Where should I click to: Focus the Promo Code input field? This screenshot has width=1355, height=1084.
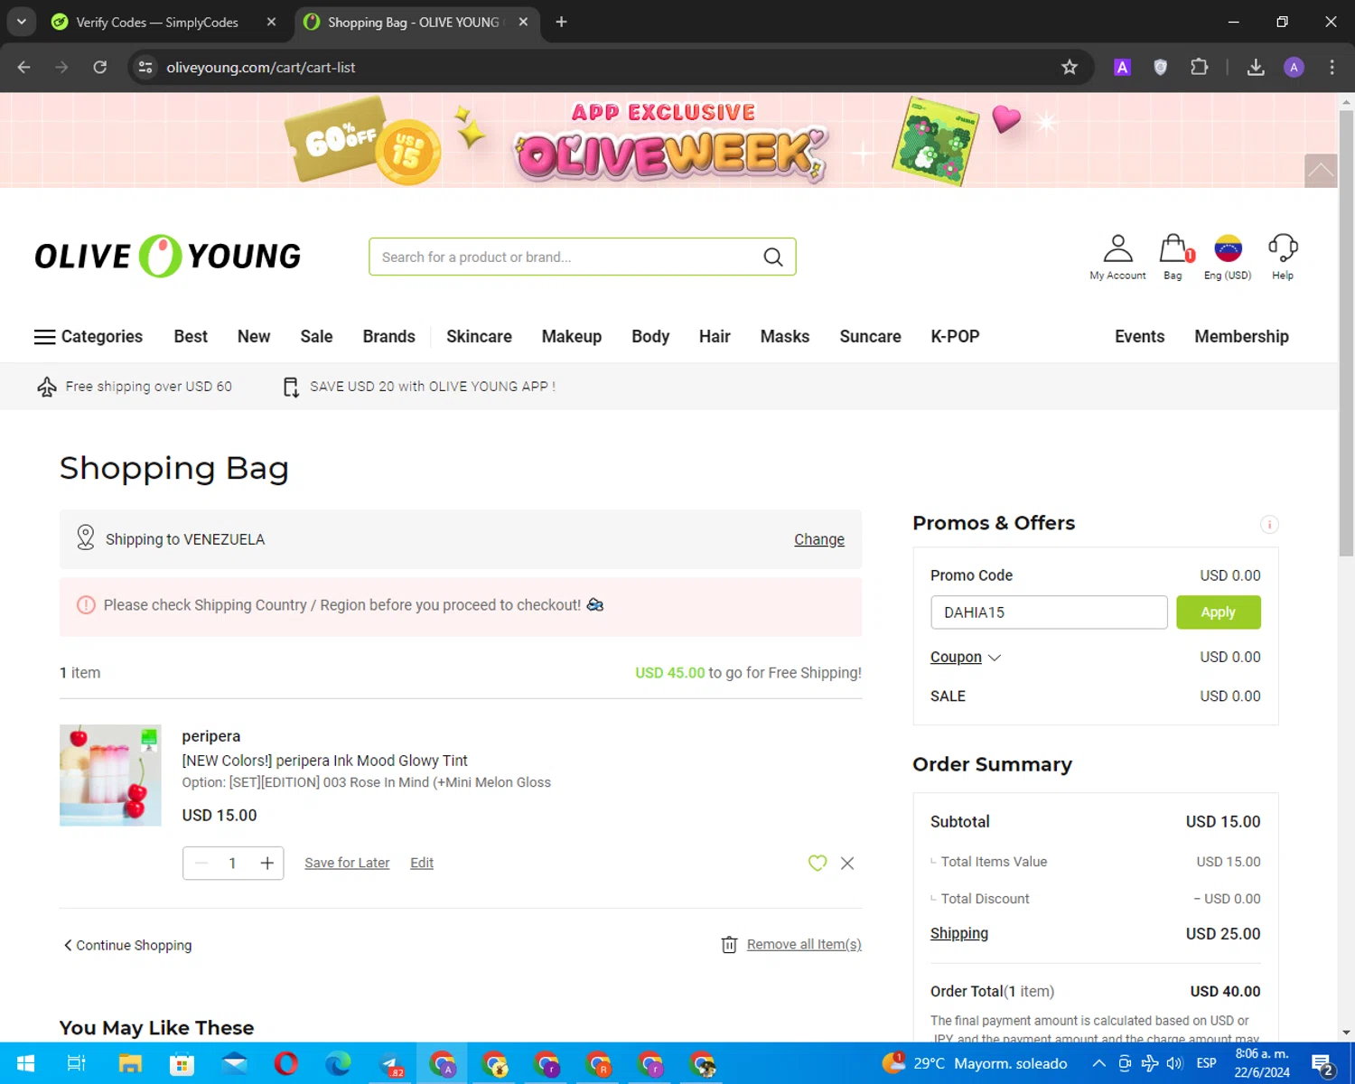[x=1049, y=612]
